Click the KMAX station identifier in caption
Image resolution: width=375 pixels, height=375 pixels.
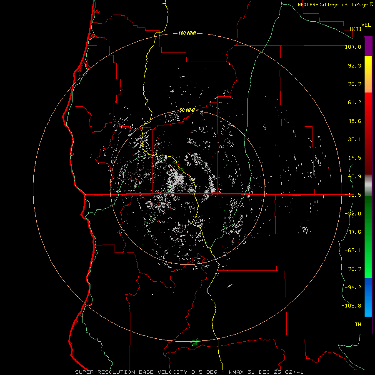pyautogui.click(x=236, y=372)
